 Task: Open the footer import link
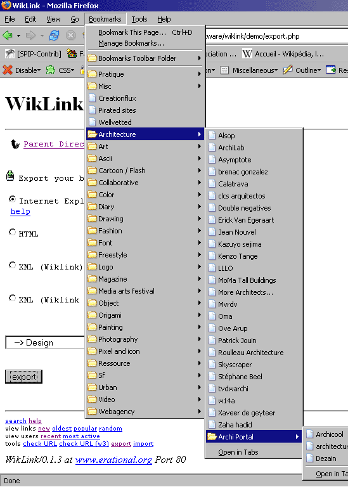pyautogui.click(x=143, y=444)
